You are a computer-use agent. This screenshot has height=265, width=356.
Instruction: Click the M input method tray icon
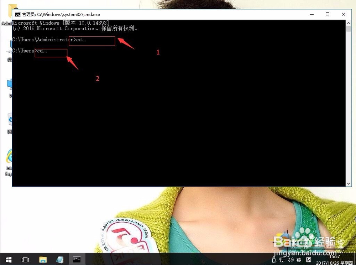pos(309,260)
